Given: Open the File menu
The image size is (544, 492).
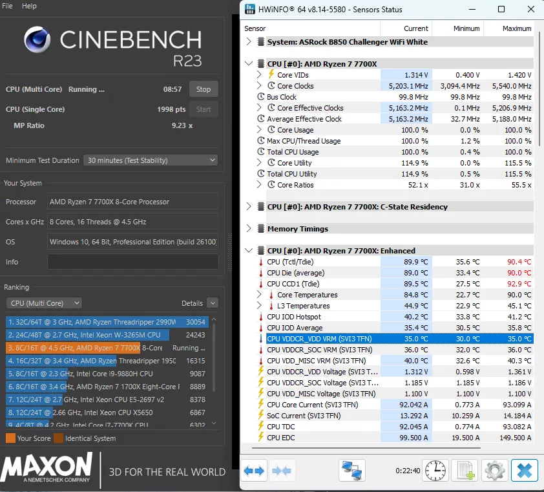Looking at the screenshot, I should point(7,6).
